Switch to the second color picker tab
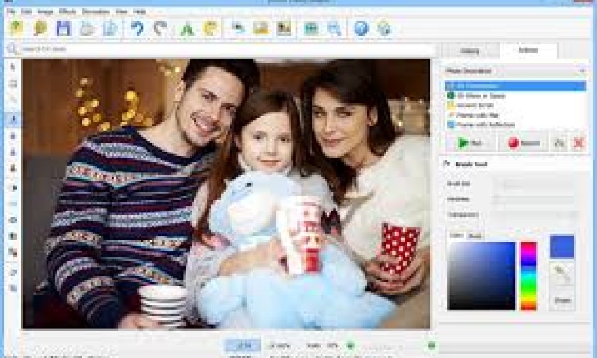This screenshot has width=597, height=358. 475,236
